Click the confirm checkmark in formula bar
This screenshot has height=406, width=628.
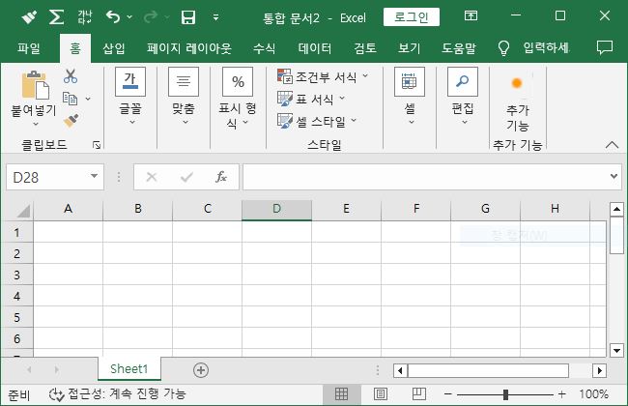coord(186,177)
